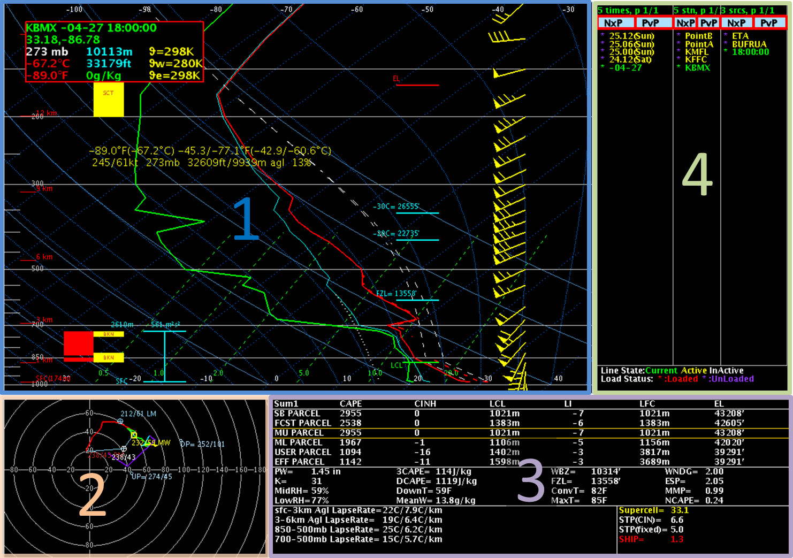This screenshot has width=793, height=558.
Task: Click the 700-500mb LapseRate line
Action: pos(359,539)
